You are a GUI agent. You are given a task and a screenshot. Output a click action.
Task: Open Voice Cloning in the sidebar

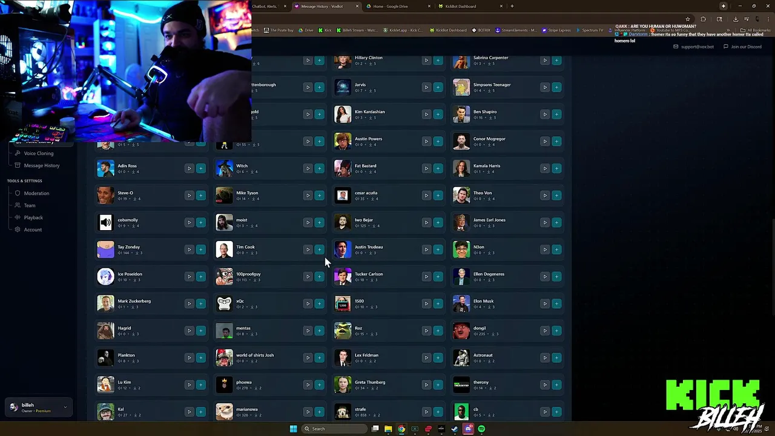[x=38, y=153]
